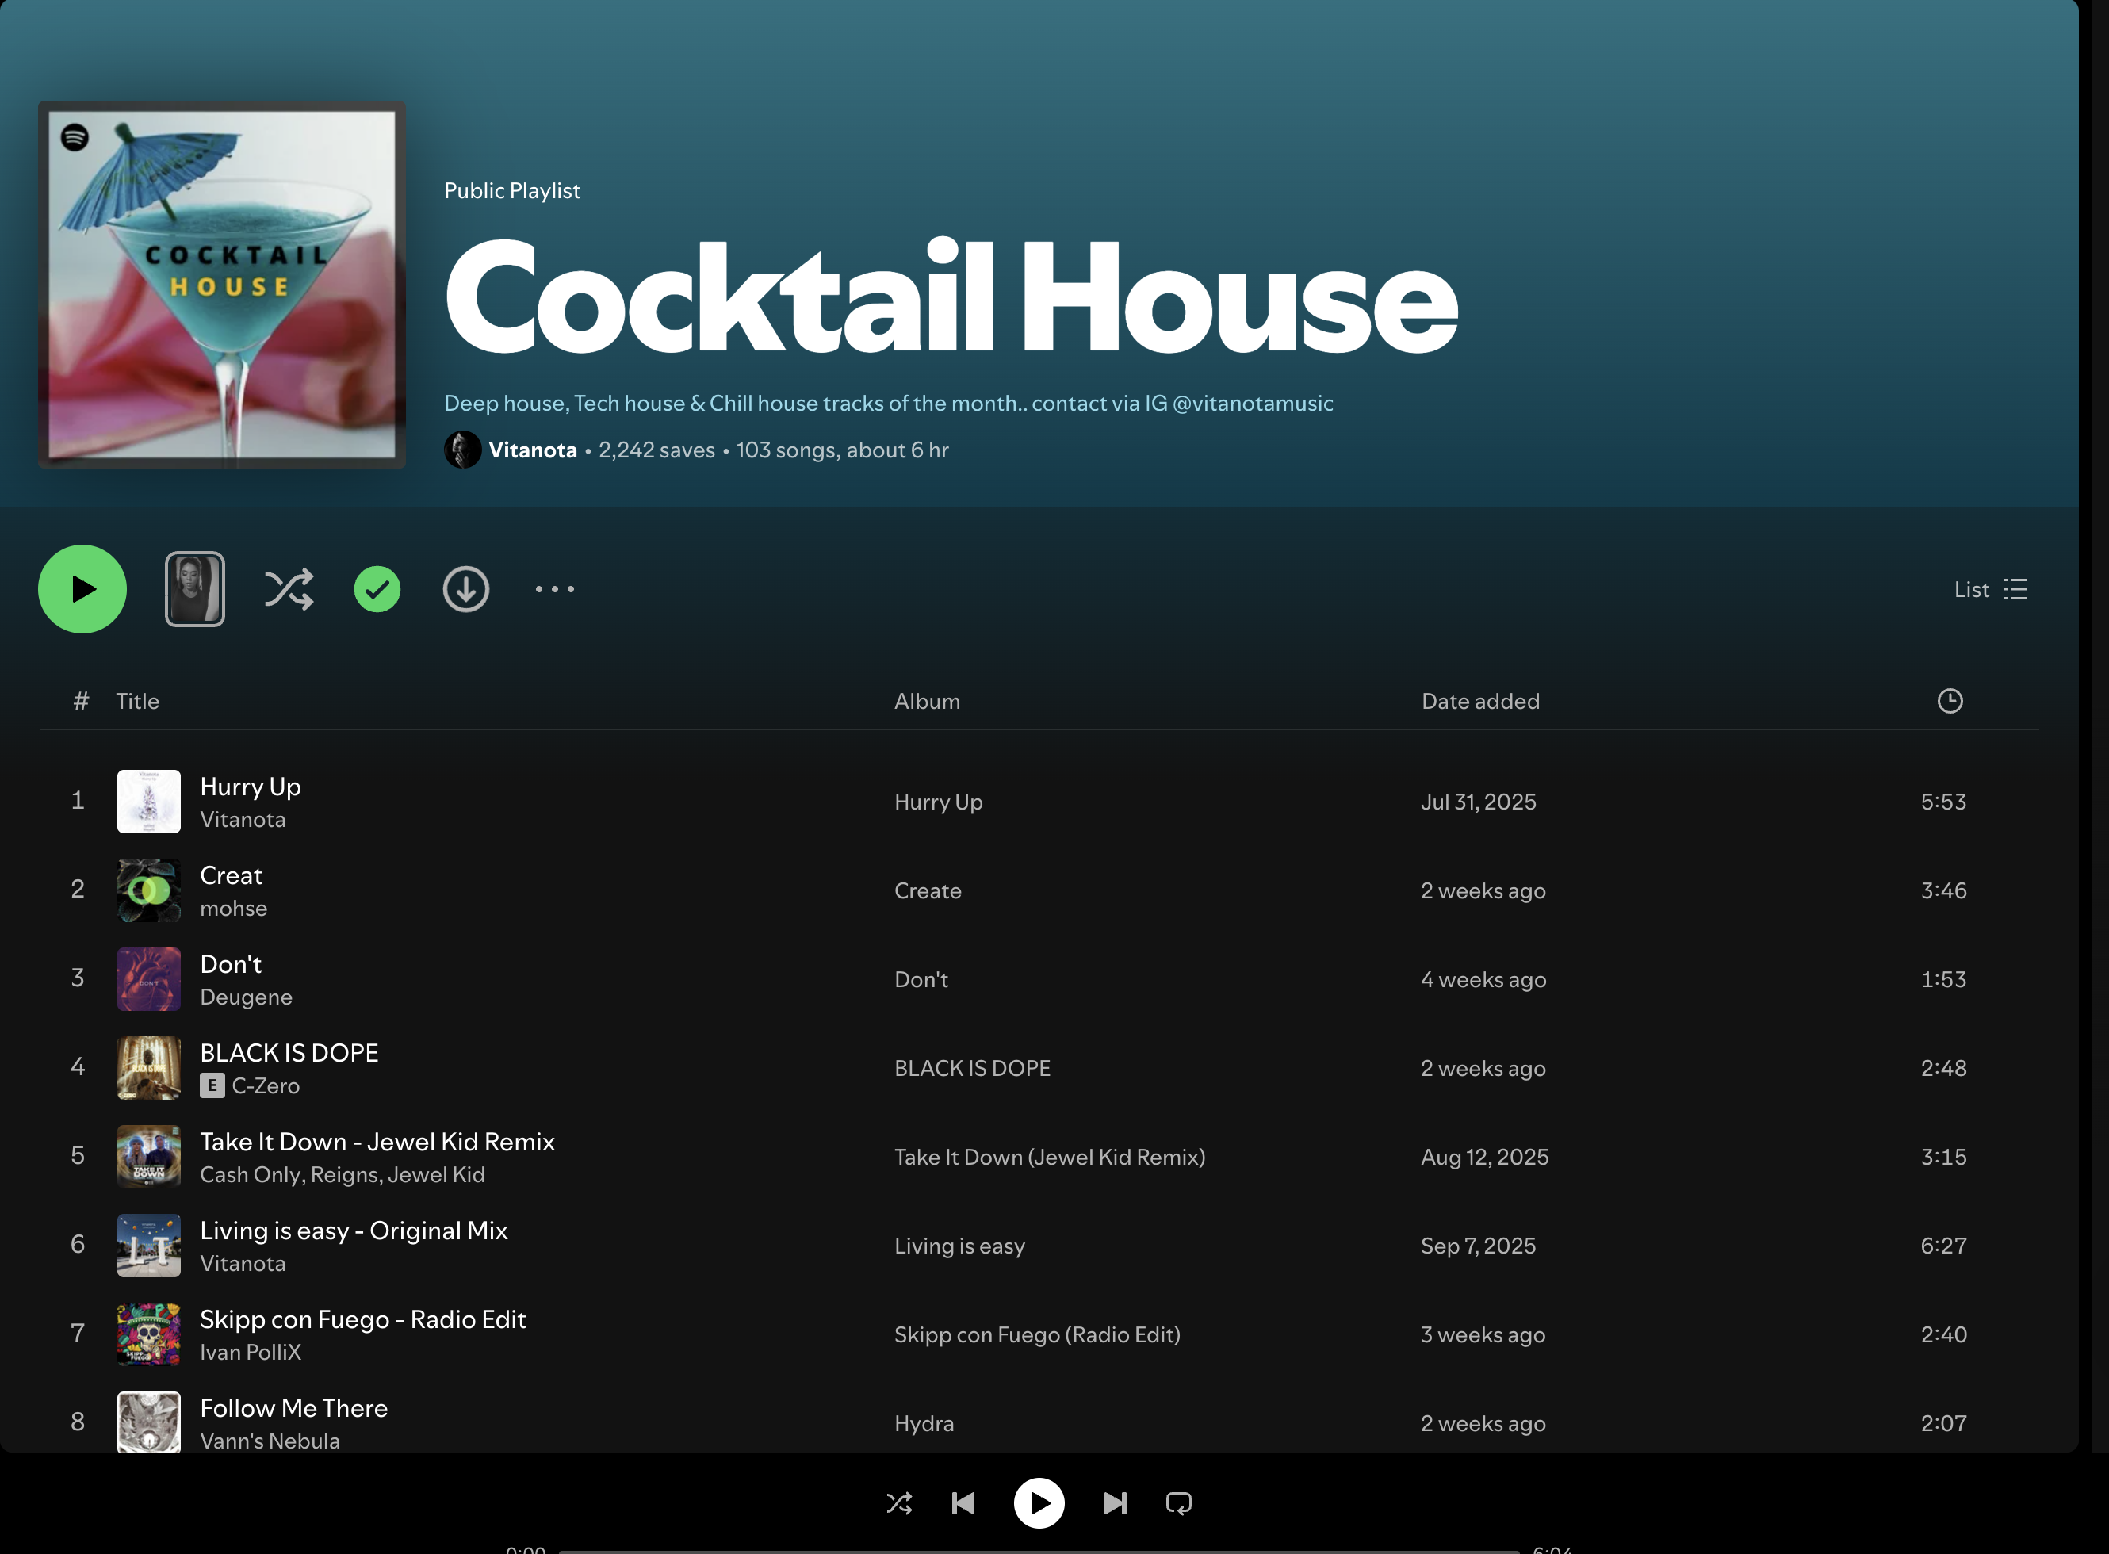Open the Take It Down (Jewel Kid Remix) album link
The width and height of the screenshot is (2109, 1554).
tap(1049, 1157)
